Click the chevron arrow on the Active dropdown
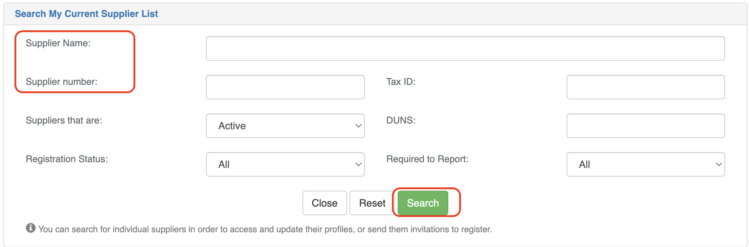This screenshot has width=749, height=247. 358,126
